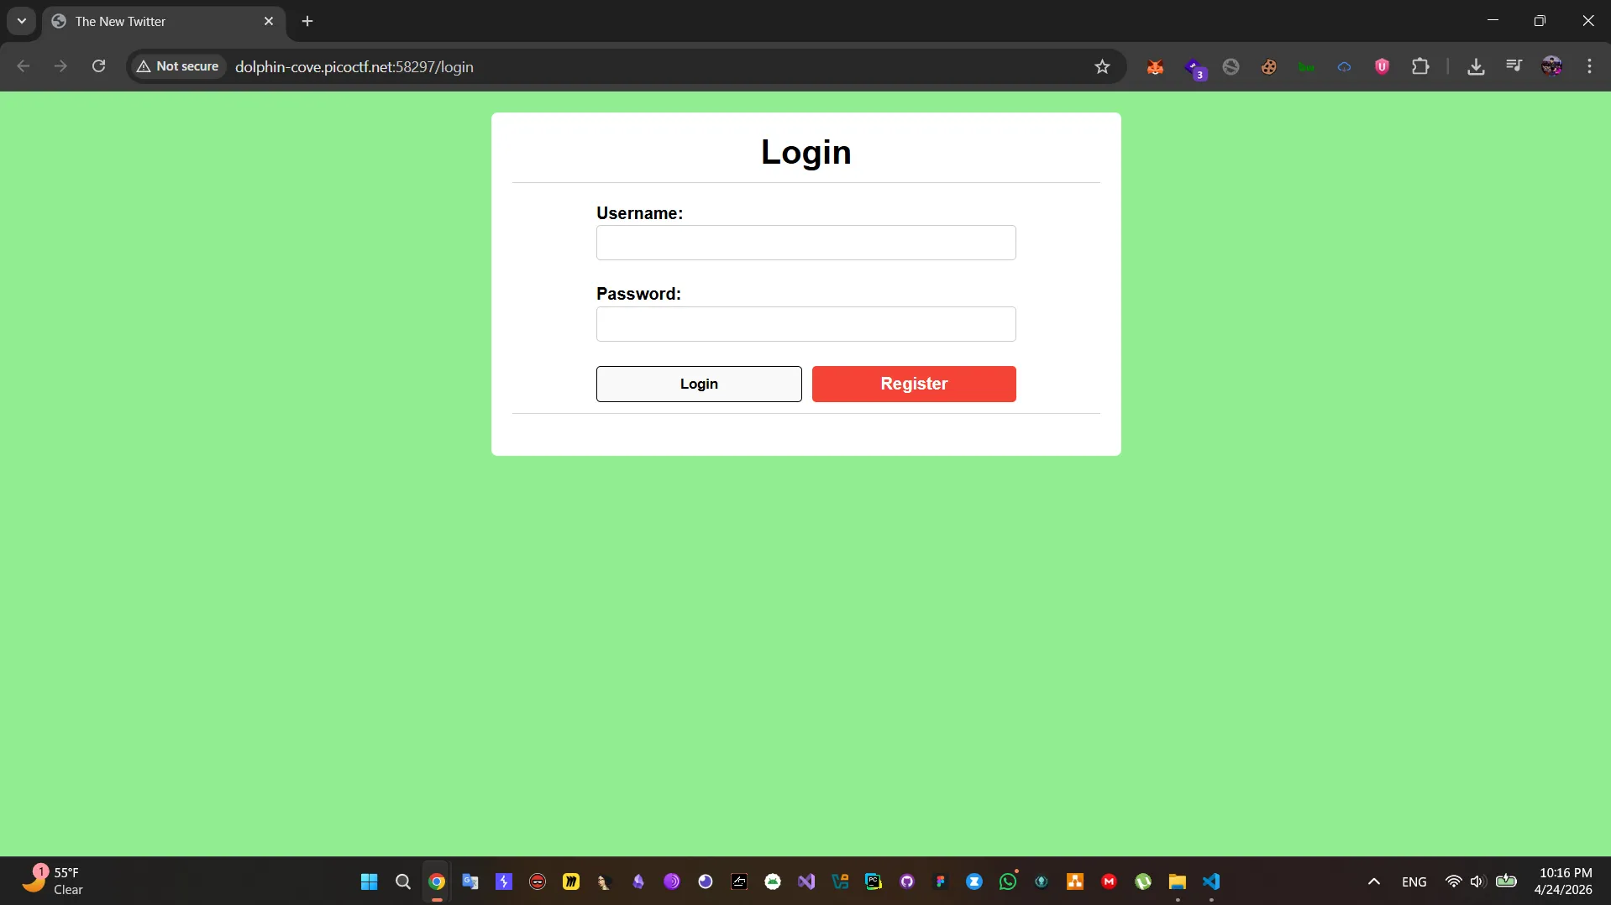Open the Wi-Fi network tray icon
Screen dimensions: 1611x905
click(1453, 881)
